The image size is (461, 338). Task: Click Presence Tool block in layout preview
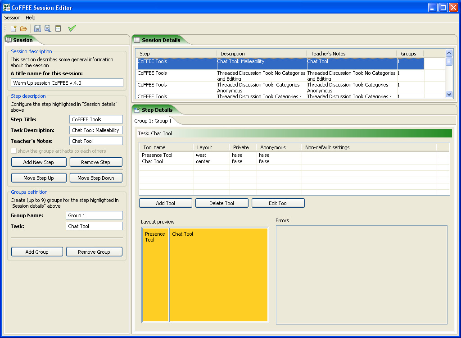[x=156, y=275]
